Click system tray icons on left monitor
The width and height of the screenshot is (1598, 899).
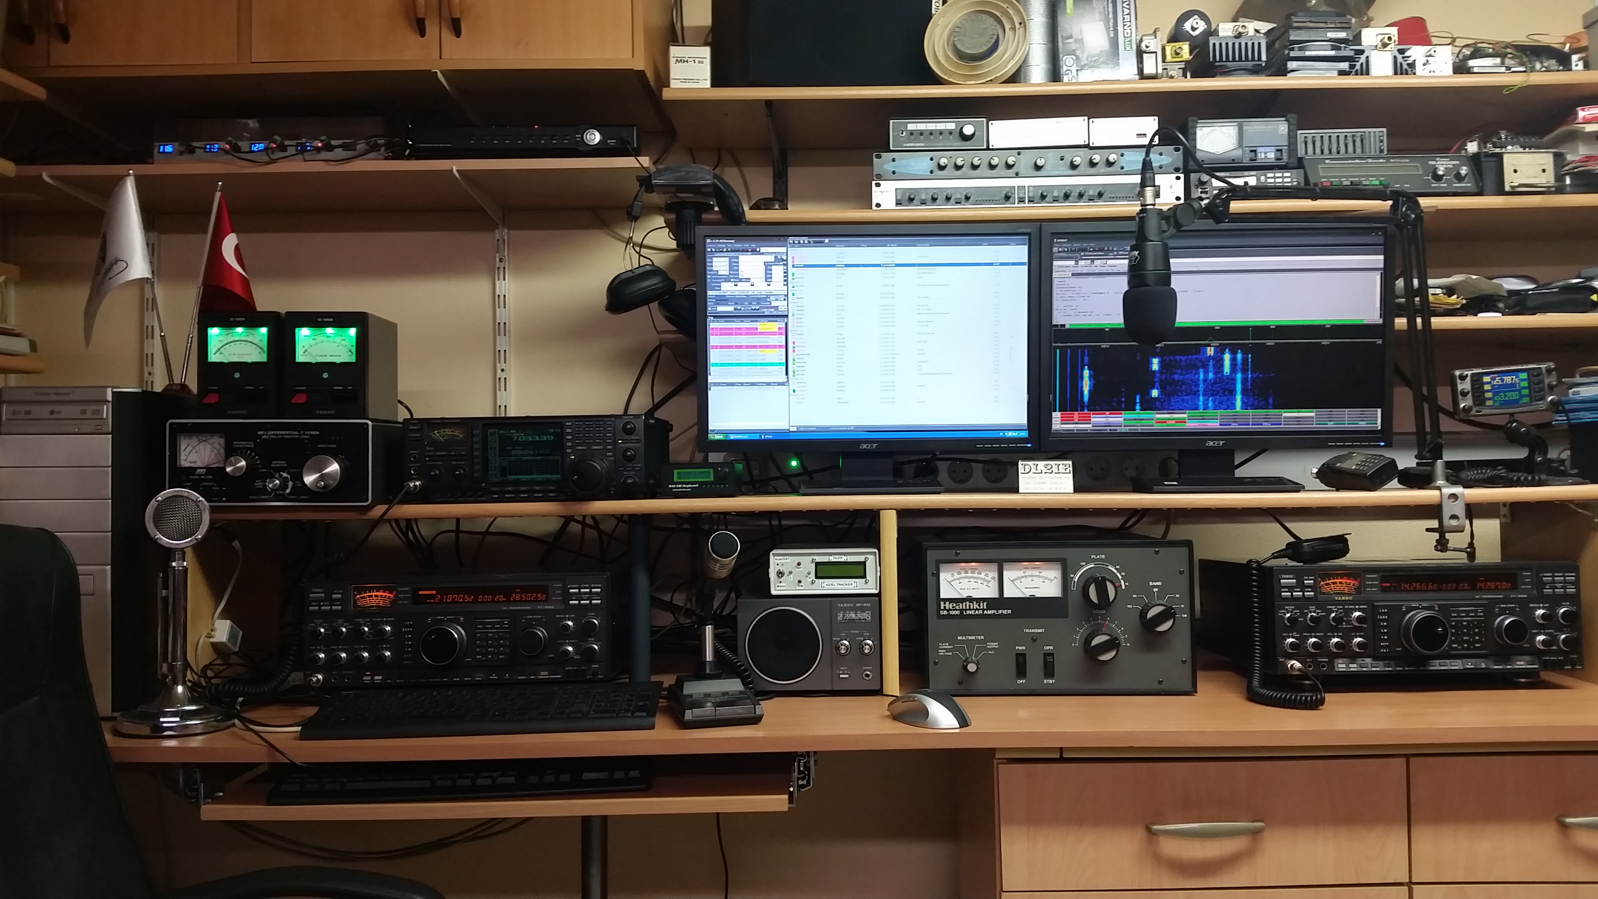tap(1011, 434)
